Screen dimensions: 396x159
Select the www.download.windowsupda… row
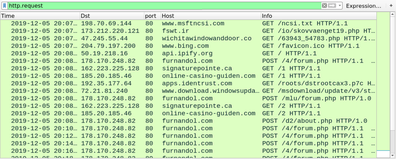(188, 91)
